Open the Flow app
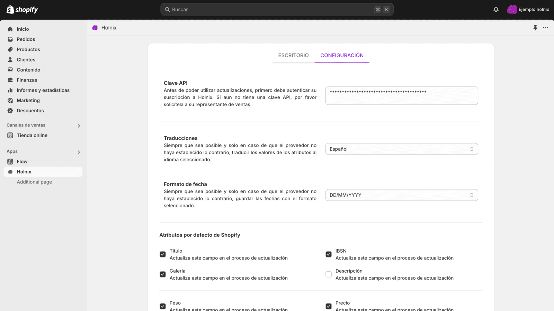 (x=22, y=161)
